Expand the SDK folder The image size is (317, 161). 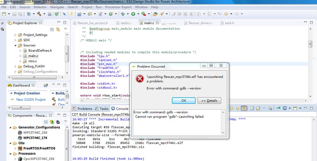[x=15, y=40]
